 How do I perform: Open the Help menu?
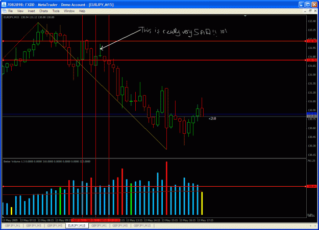coord(82,11)
